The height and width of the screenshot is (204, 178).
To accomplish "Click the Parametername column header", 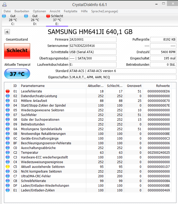I will point(53,86).
